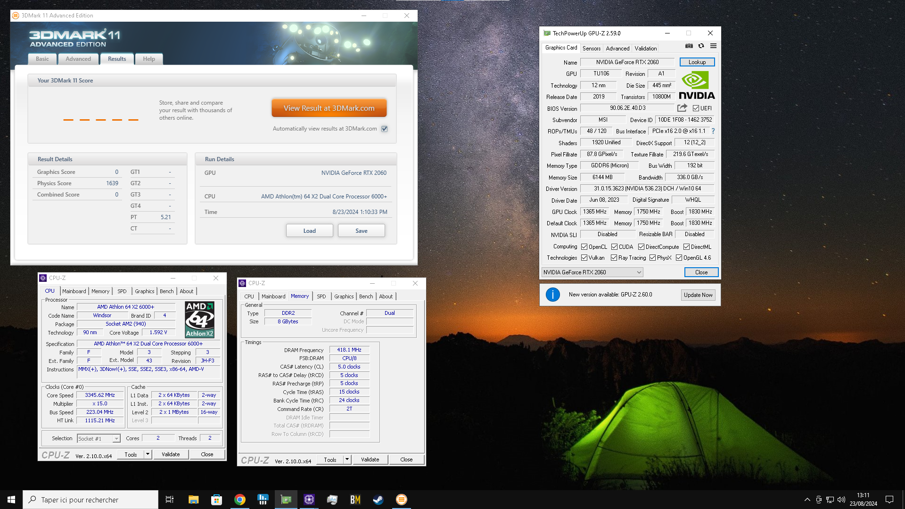This screenshot has height=509, width=905.
Task: Click the BIOS export share icon in GPU-Z
Action: (682, 108)
